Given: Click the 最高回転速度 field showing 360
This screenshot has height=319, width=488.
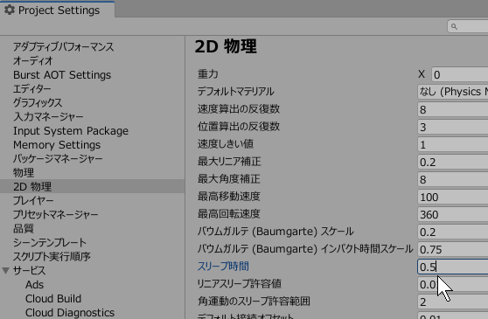Looking at the screenshot, I should tap(452, 214).
